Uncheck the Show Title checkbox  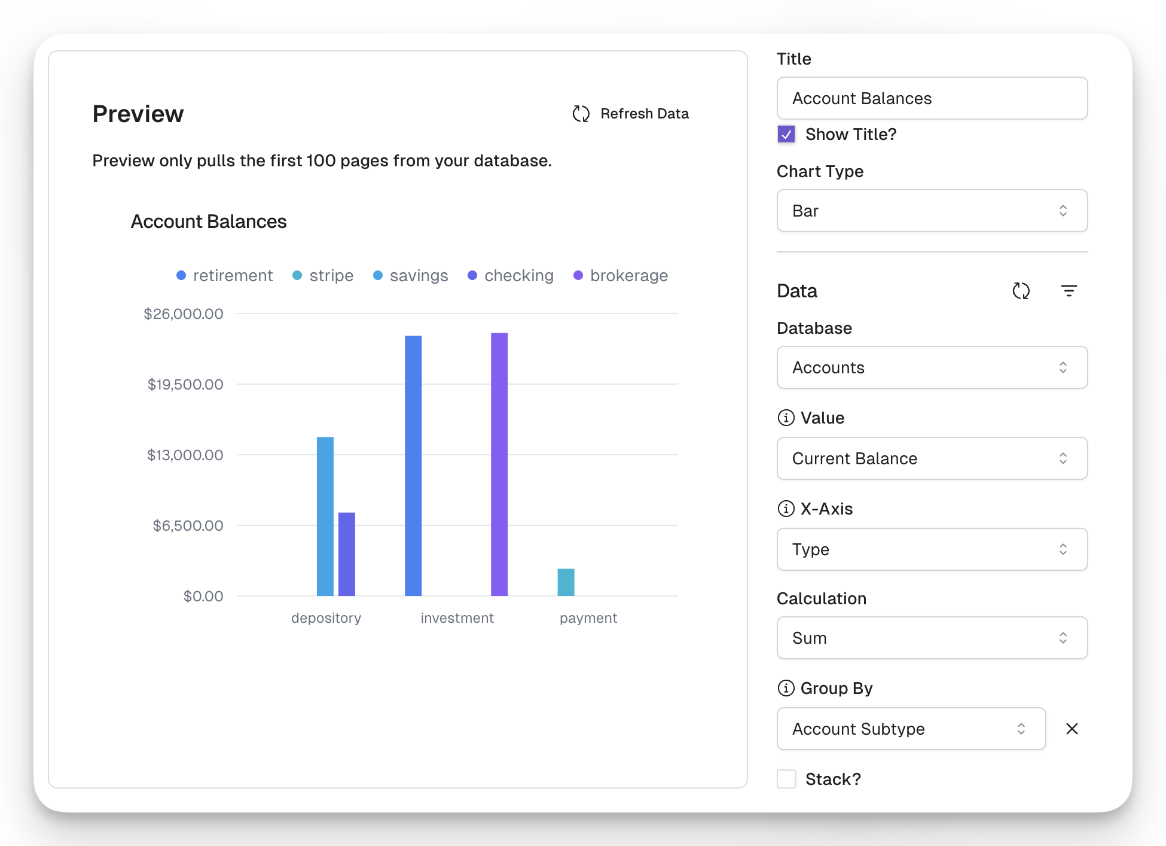786,134
